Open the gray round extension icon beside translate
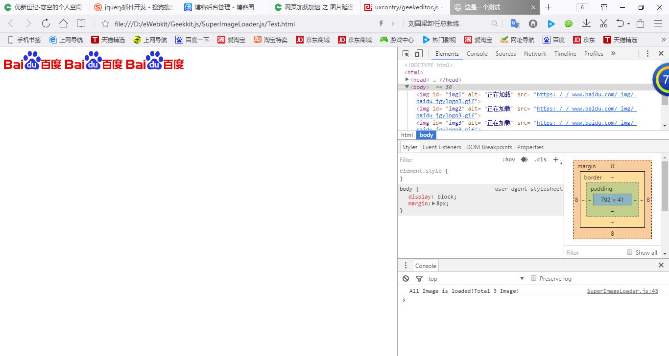The width and height of the screenshot is (669, 356). 533,23
